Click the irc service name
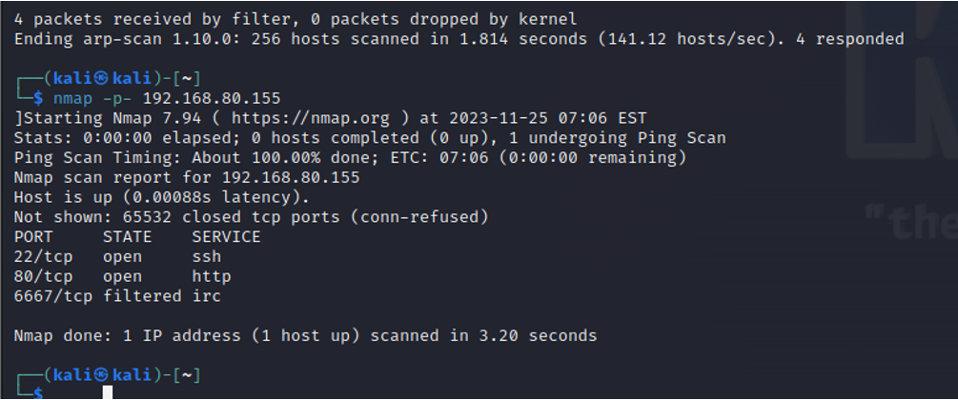 tap(207, 296)
